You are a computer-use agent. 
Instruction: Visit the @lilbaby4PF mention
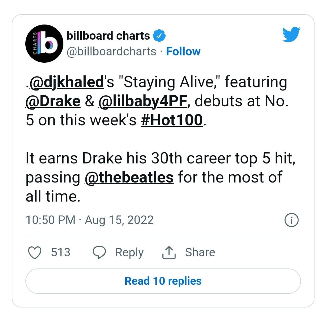pyautogui.click(x=144, y=101)
